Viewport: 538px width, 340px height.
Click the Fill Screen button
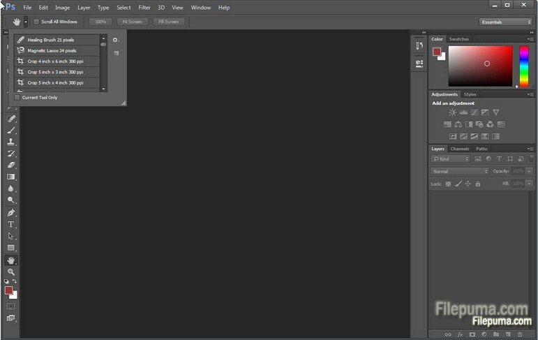pos(169,22)
